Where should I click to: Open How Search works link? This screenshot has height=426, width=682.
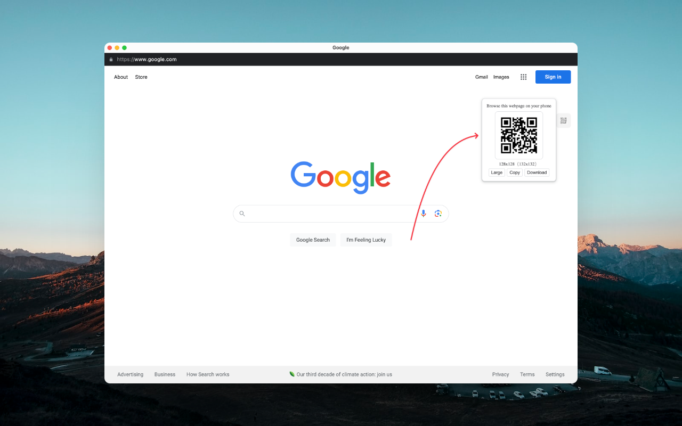[x=208, y=374]
